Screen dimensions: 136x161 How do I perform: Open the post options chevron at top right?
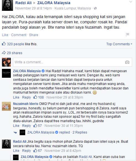coord(131,2)
